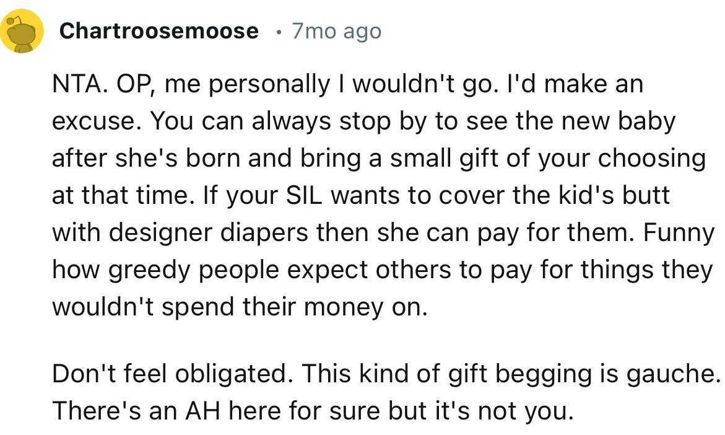Click the word "OP" in the first line
The height and width of the screenshot is (435, 725).
coord(129,84)
